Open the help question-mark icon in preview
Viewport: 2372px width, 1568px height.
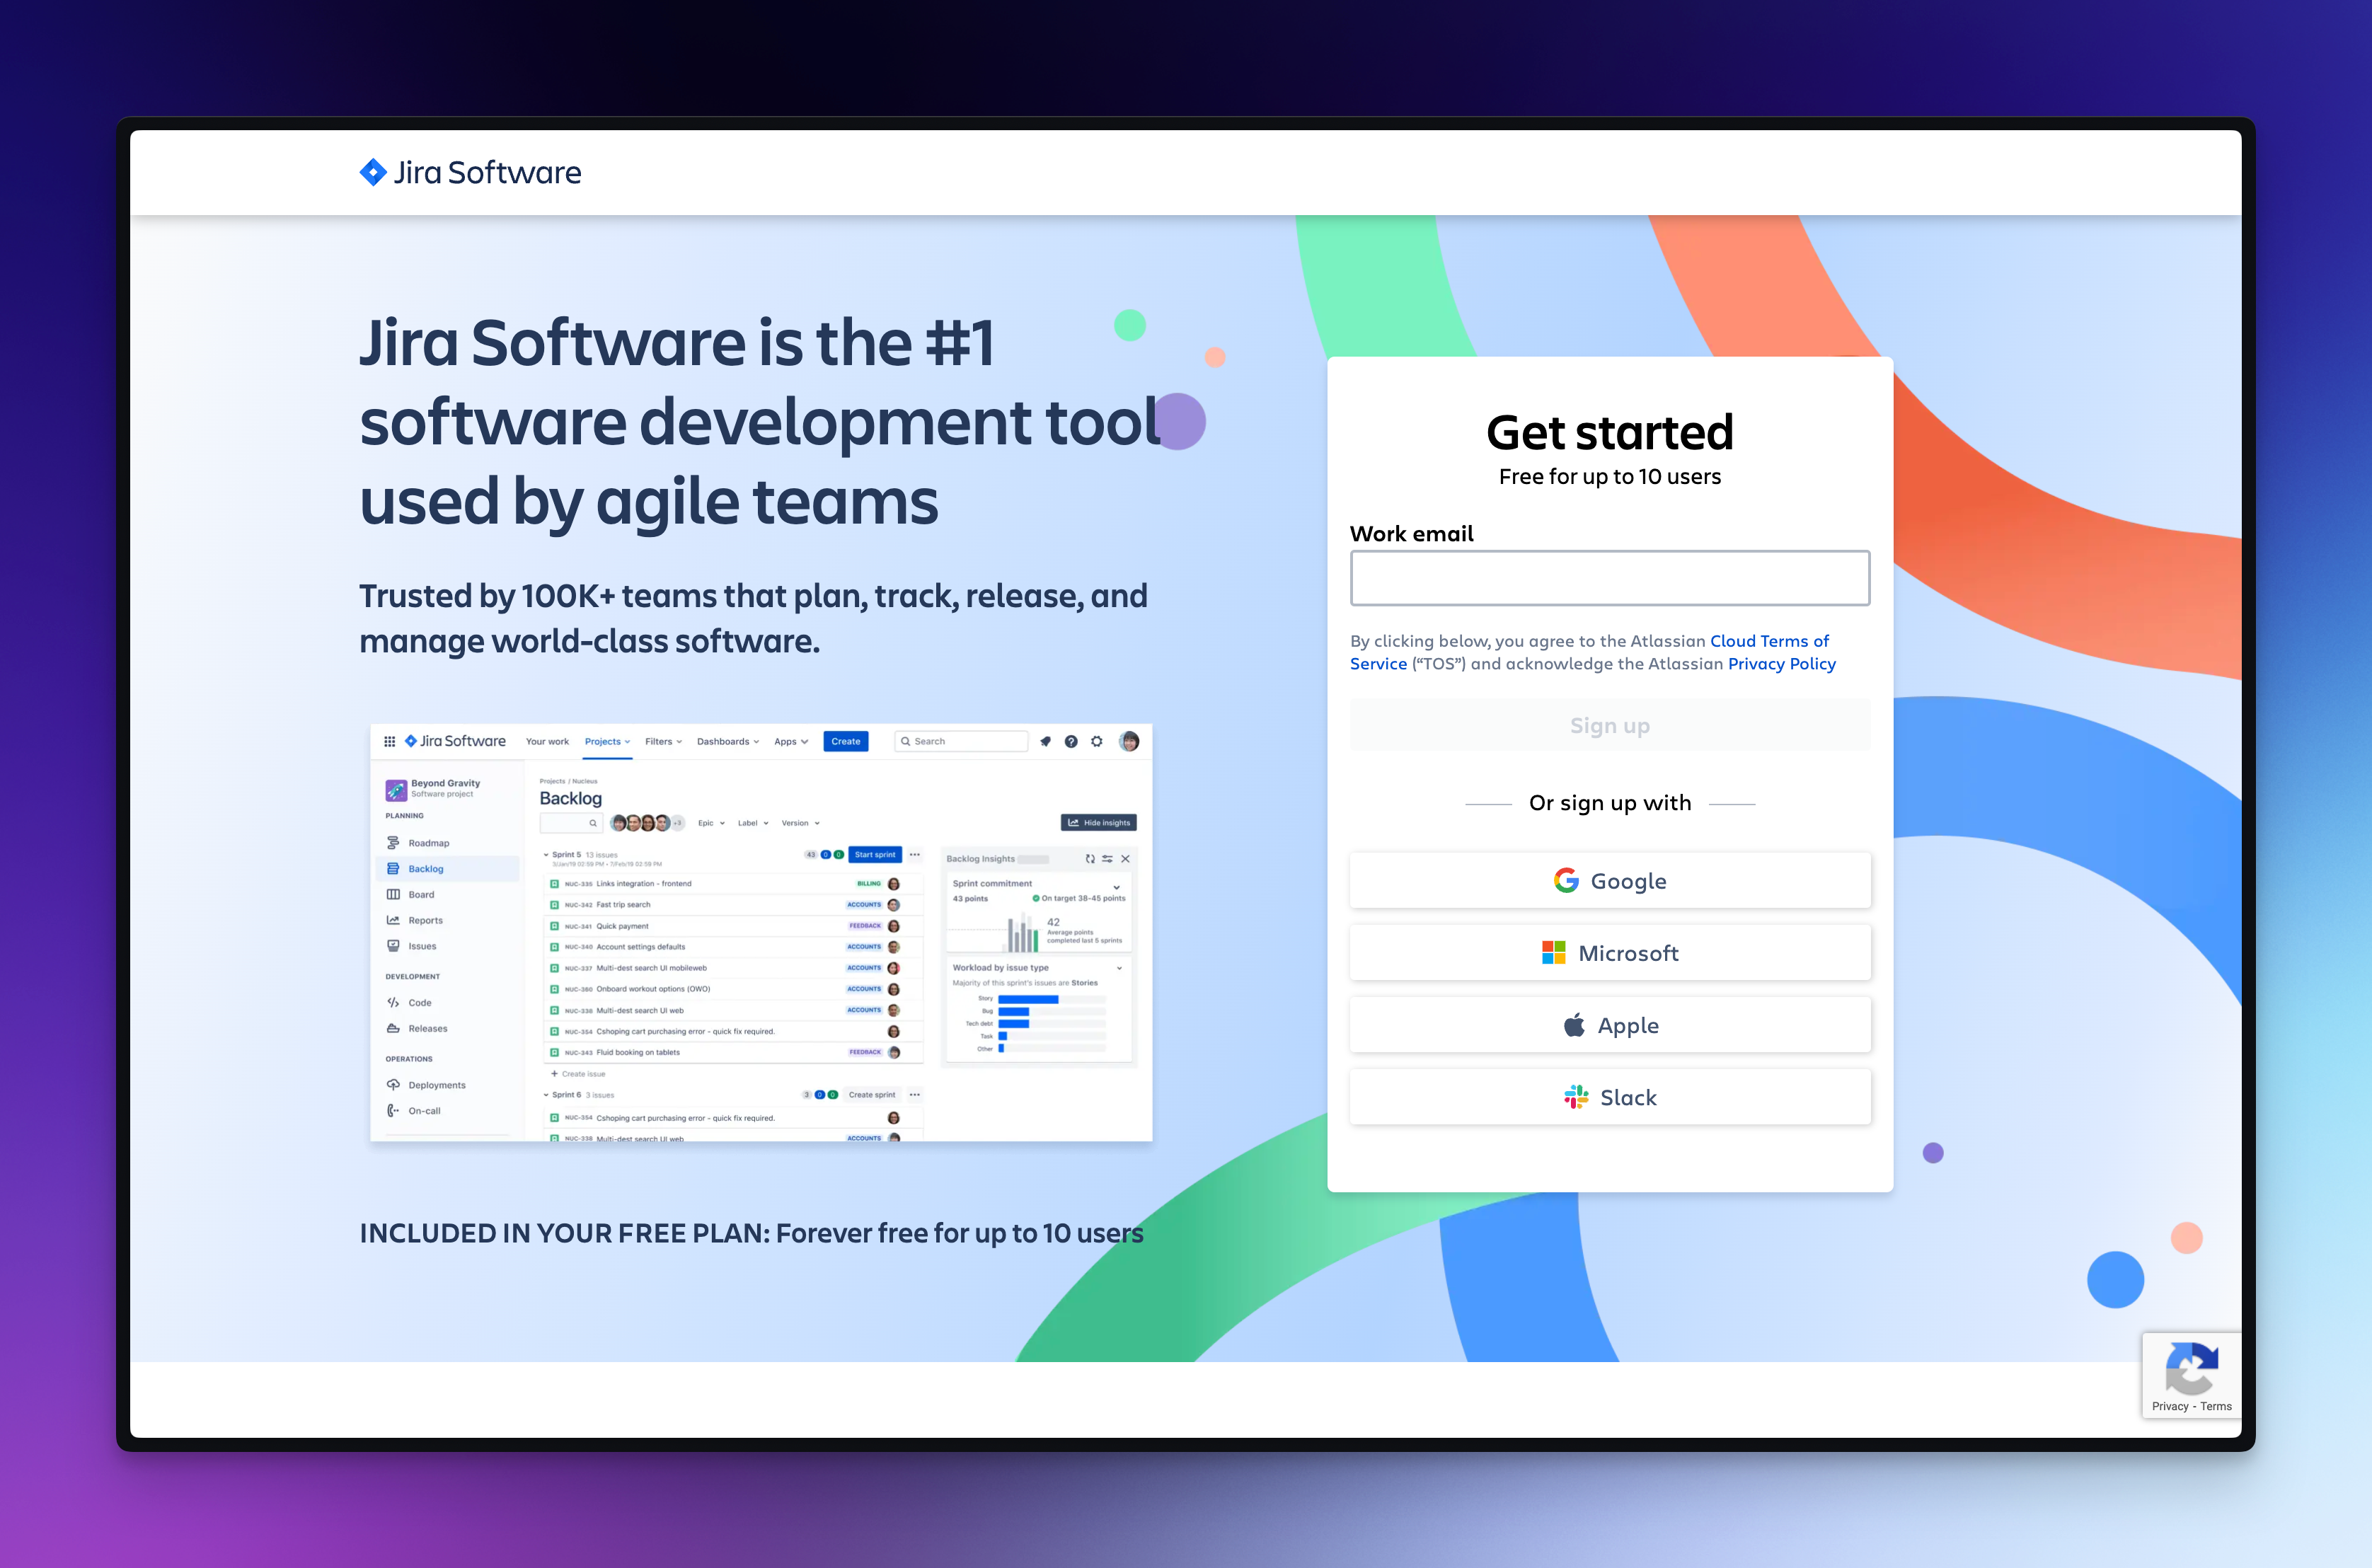[x=1071, y=741]
